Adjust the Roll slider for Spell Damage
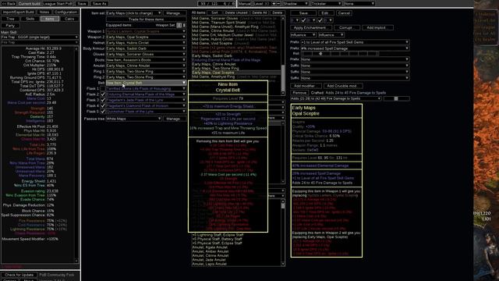The height and width of the screenshot is (281, 499). tap(339, 54)
